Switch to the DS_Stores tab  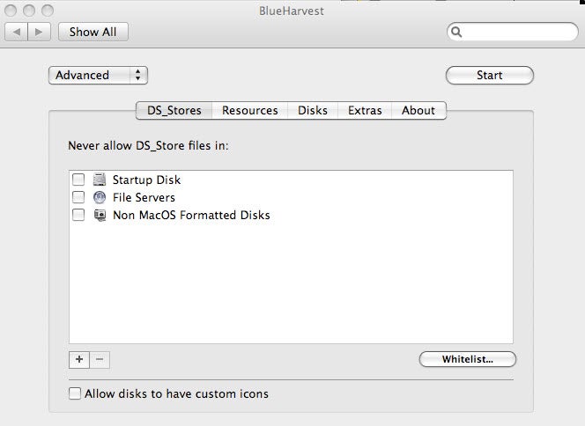click(174, 111)
